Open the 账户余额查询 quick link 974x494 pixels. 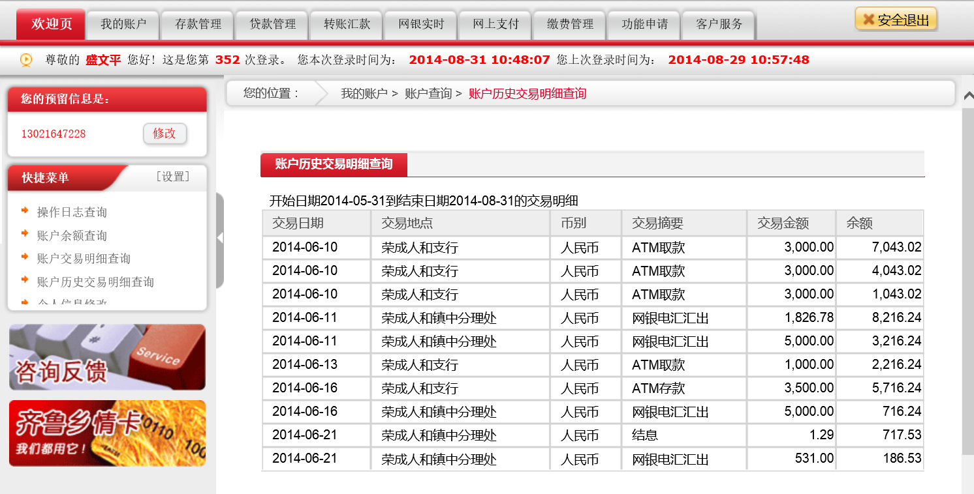72,236
